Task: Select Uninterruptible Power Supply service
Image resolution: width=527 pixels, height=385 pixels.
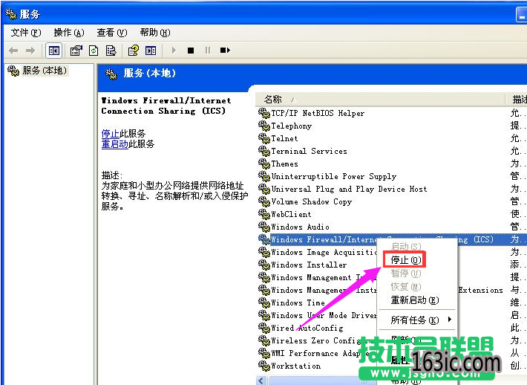Action: click(334, 176)
